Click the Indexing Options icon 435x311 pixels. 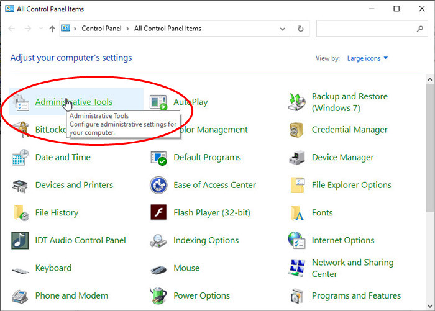pyautogui.click(x=158, y=240)
